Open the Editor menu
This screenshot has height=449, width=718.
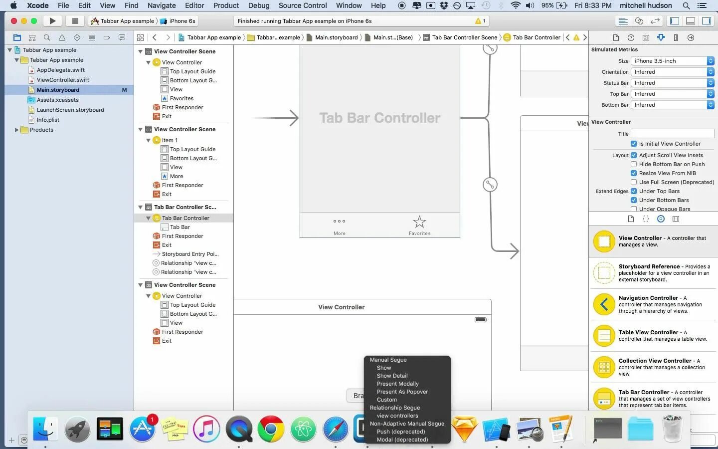[x=194, y=5]
